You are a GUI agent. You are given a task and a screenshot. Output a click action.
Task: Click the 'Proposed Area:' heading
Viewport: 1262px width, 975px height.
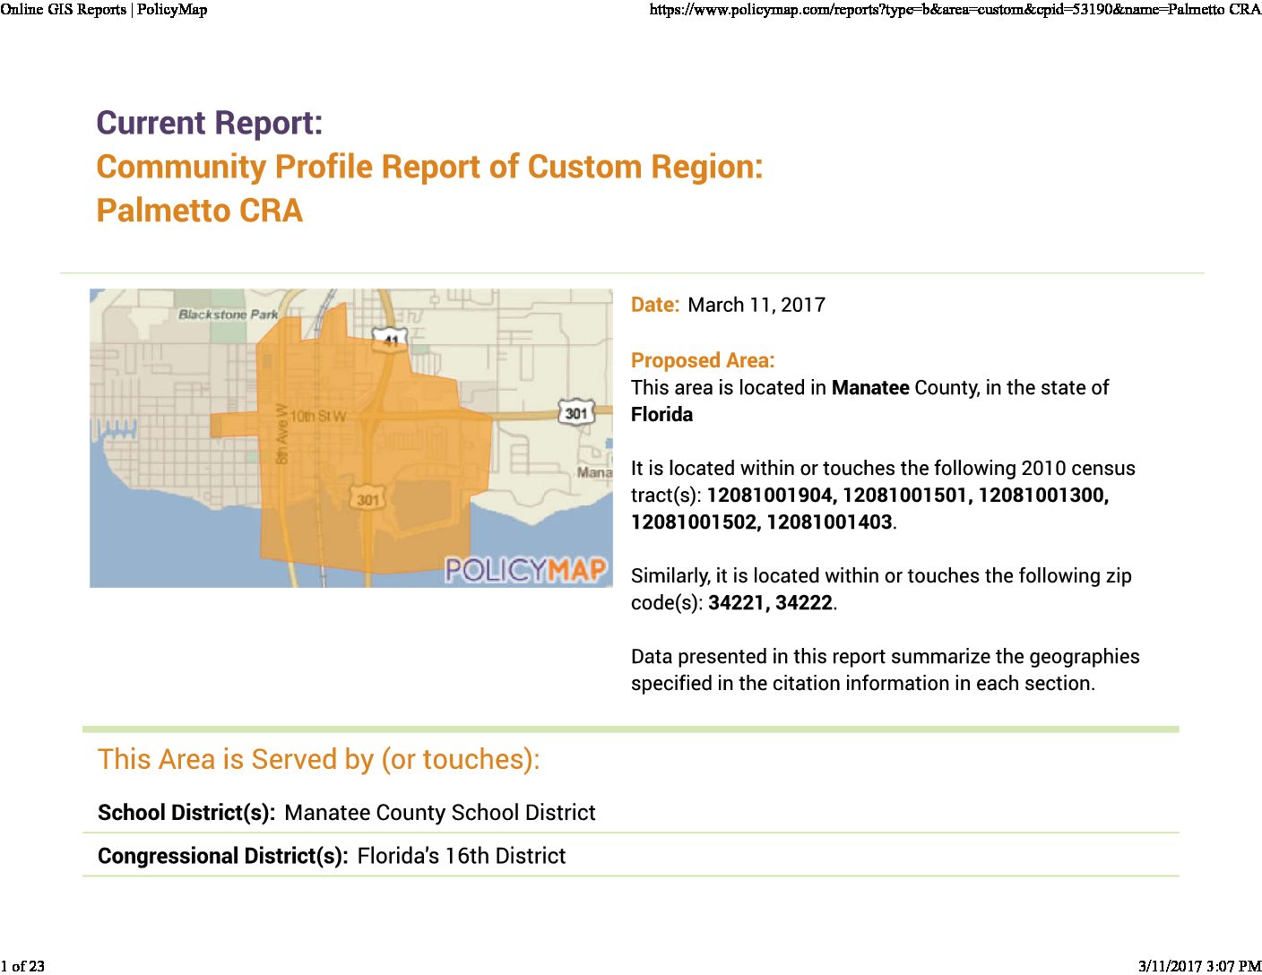tap(703, 360)
